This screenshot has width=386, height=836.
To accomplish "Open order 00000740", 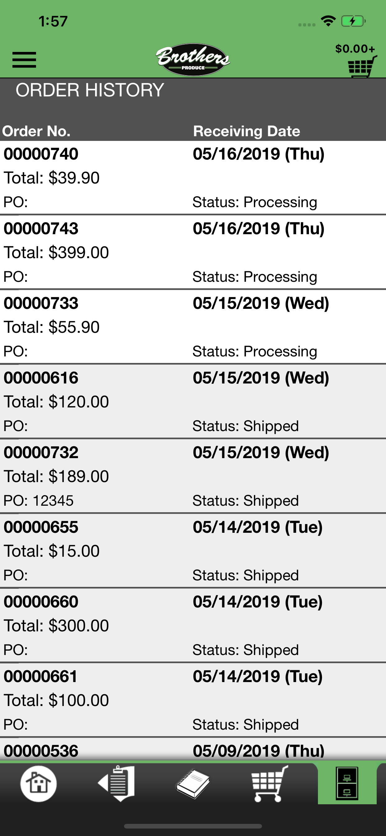I will (x=193, y=178).
